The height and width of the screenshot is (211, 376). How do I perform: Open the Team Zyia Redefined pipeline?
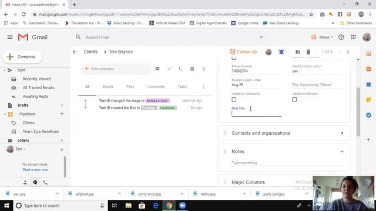[41, 131]
